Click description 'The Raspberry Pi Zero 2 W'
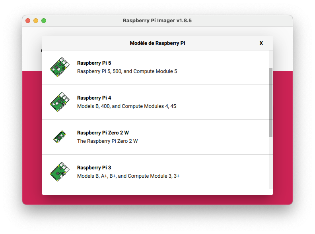 107,141
